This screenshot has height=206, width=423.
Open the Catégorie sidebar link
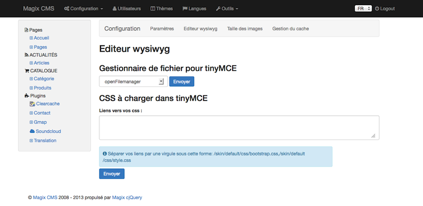coord(44,79)
